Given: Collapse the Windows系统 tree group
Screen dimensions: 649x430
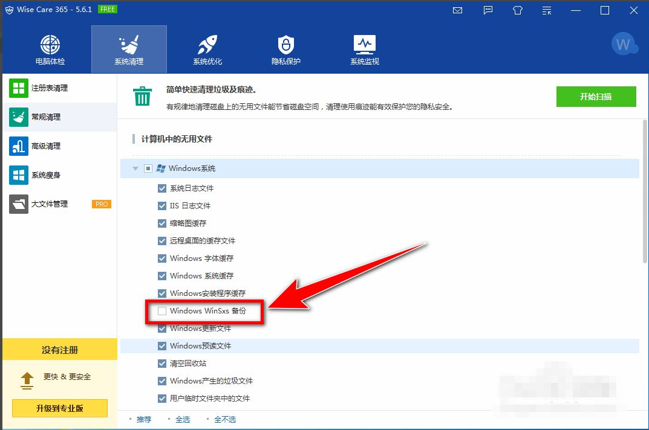Looking at the screenshot, I should (135, 168).
